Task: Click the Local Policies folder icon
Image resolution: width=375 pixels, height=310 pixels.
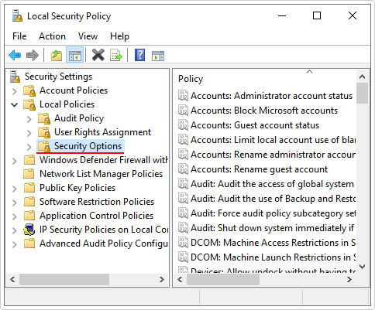Action: 29,104
